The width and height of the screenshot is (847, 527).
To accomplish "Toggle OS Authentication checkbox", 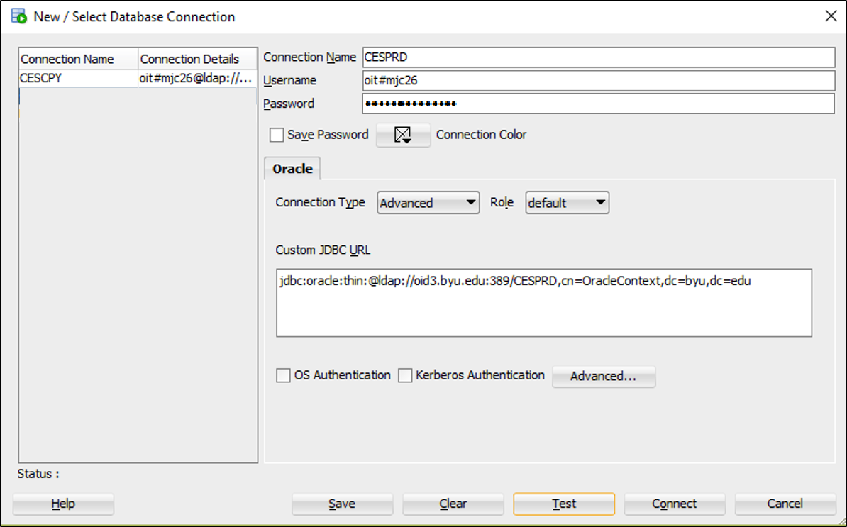I will (283, 375).
